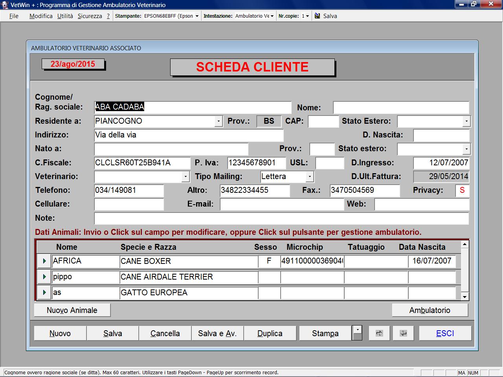
Task: Click the Web input field
Action: pos(422,204)
